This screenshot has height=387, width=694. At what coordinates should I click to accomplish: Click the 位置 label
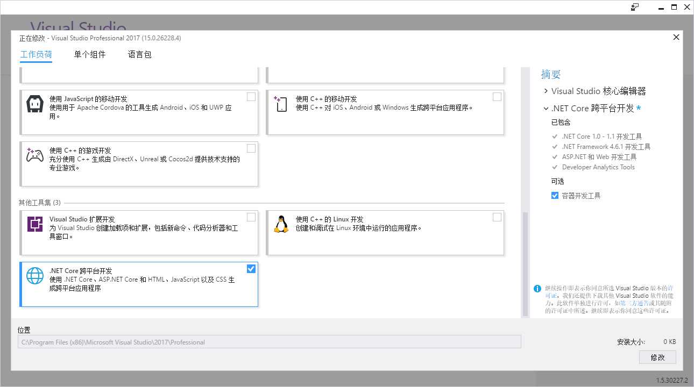[x=24, y=330]
